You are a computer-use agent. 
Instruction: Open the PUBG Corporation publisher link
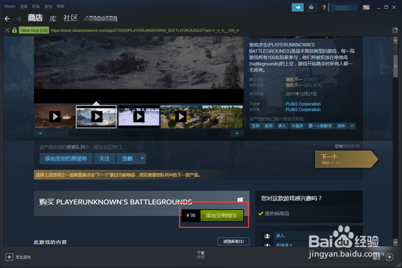[303, 110]
